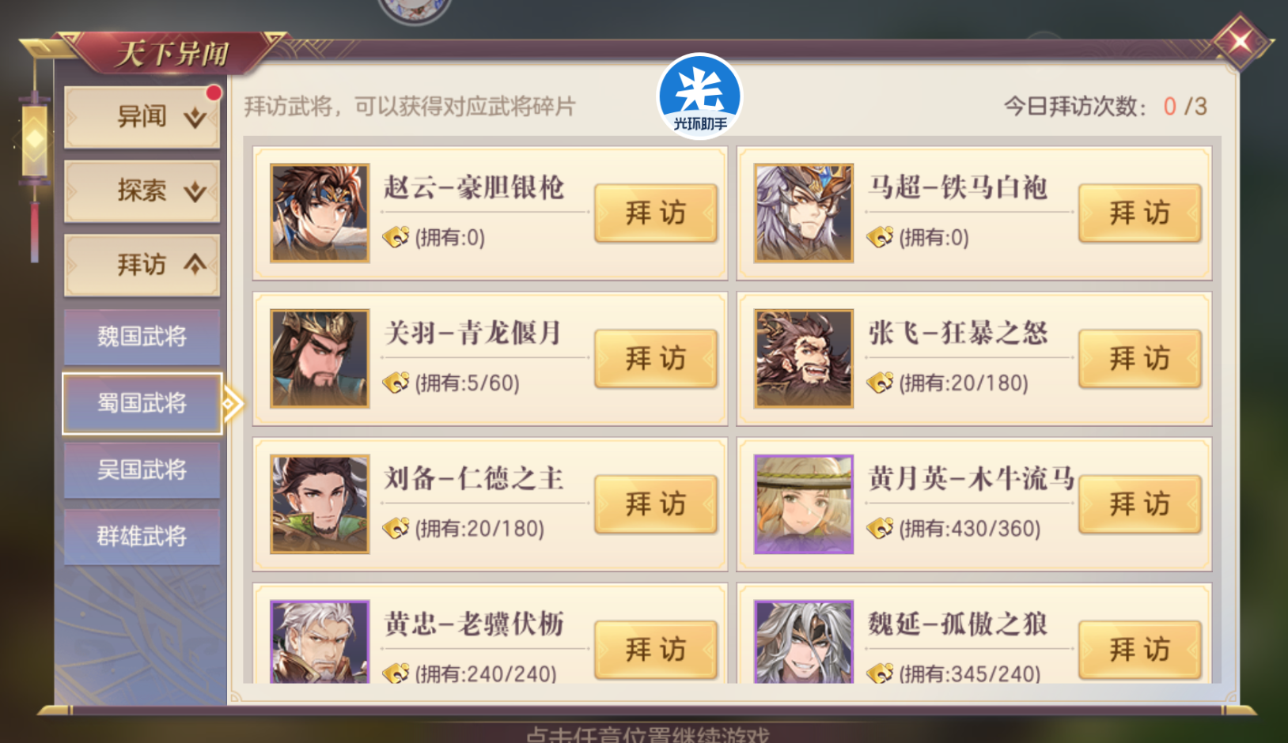
Task: Click shard icon under 黄月英-木牛流马
Action: (x=880, y=529)
